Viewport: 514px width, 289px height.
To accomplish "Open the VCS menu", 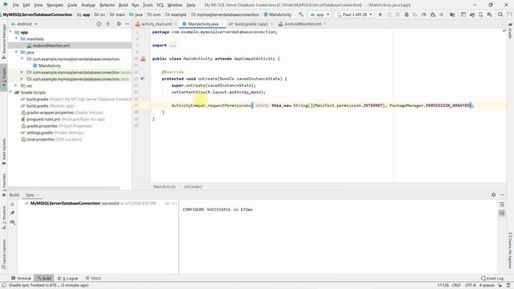I will (160, 5).
